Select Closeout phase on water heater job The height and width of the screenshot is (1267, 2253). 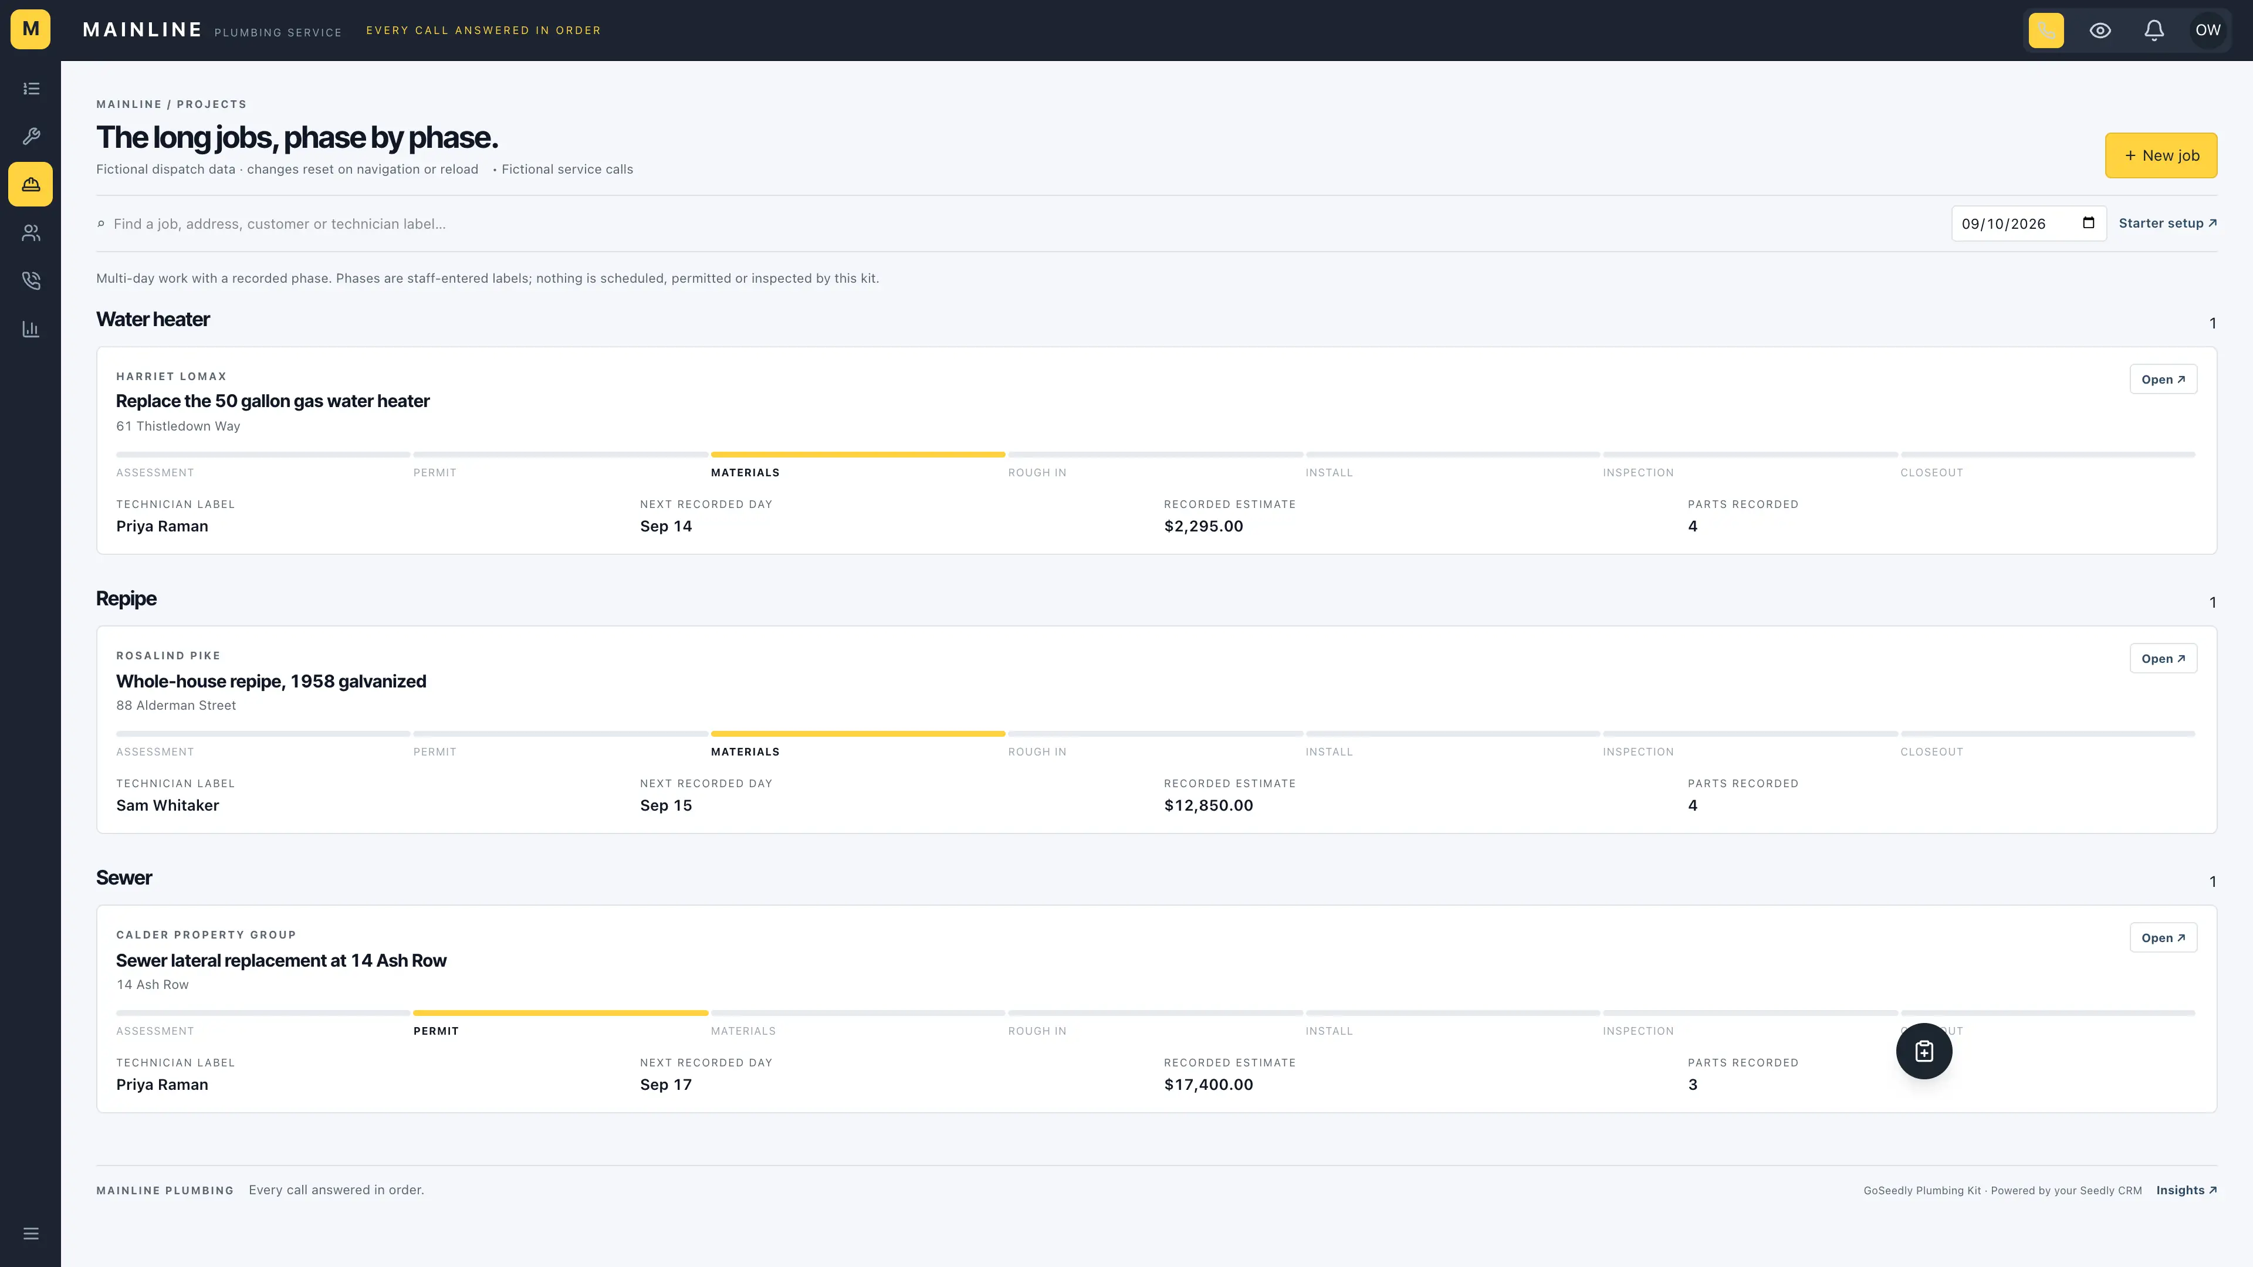(2048, 465)
